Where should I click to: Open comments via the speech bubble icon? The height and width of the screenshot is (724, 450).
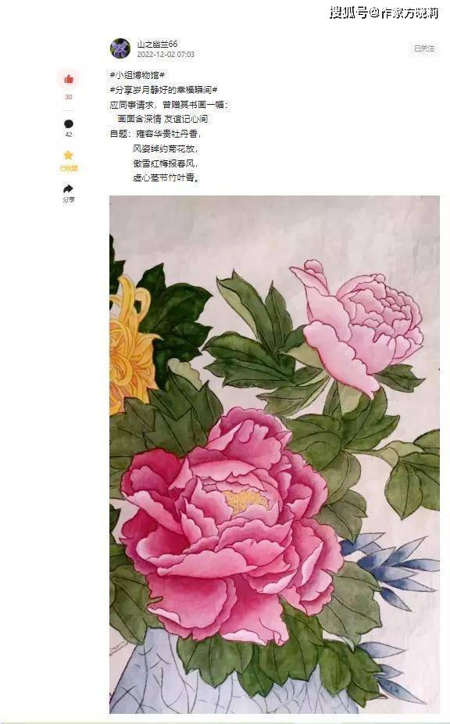pos(68,124)
